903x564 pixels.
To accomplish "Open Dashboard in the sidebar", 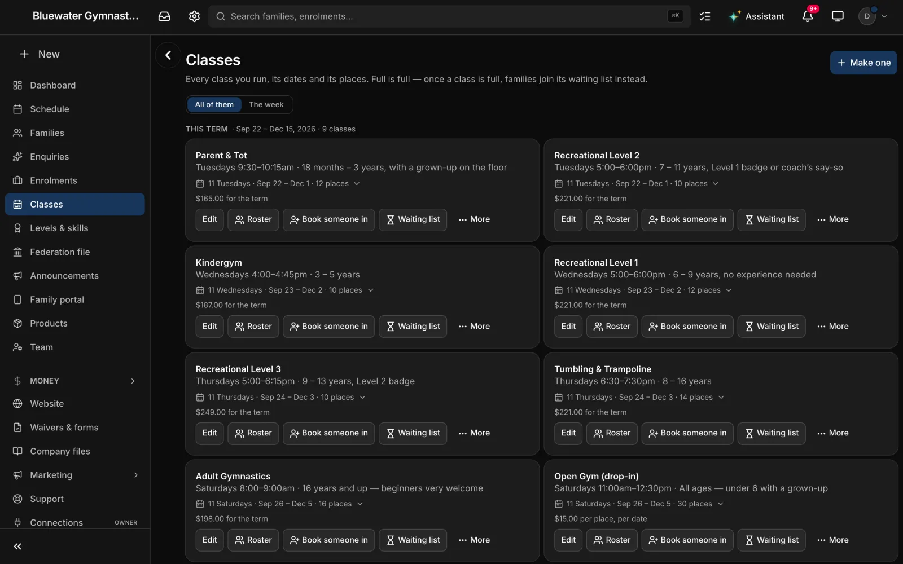I will coord(75,85).
